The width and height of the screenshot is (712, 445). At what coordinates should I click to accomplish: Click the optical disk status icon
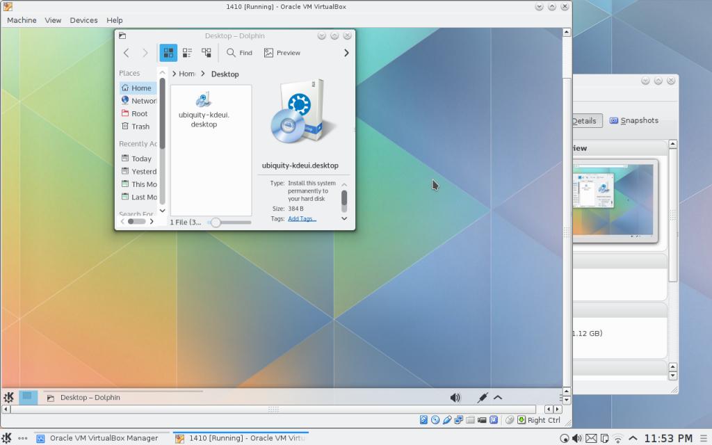(435, 420)
